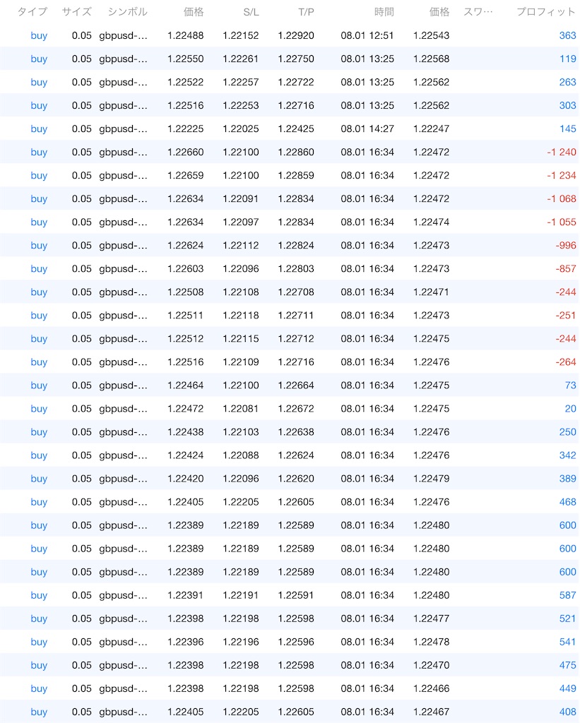The width and height of the screenshot is (580, 723).
Task: Select the loss value -1 240
Action: pos(562,153)
